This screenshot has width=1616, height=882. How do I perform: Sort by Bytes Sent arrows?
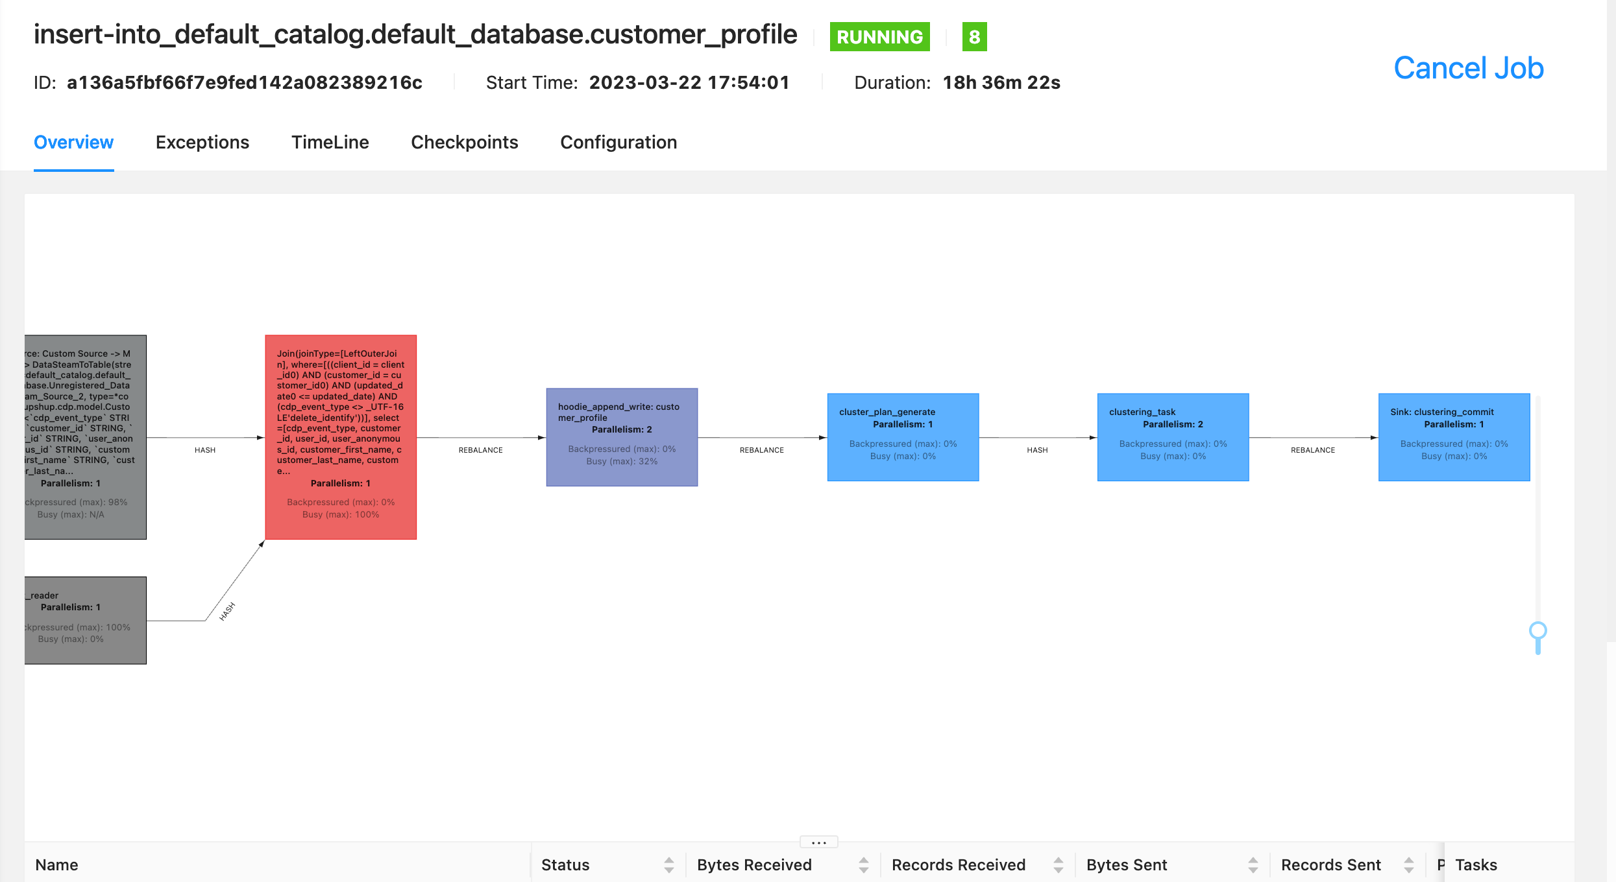click(1253, 864)
